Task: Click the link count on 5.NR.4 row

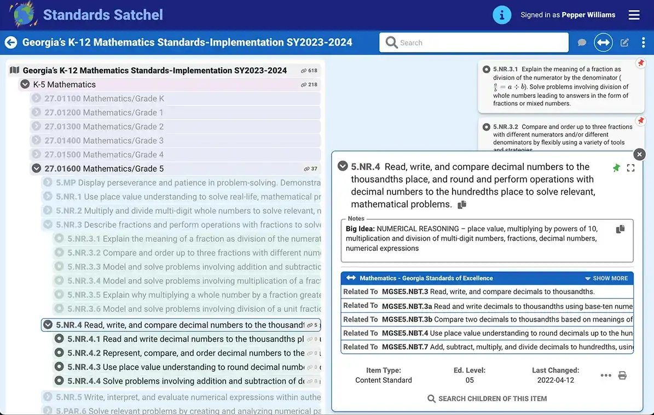Action: [313, 325]
